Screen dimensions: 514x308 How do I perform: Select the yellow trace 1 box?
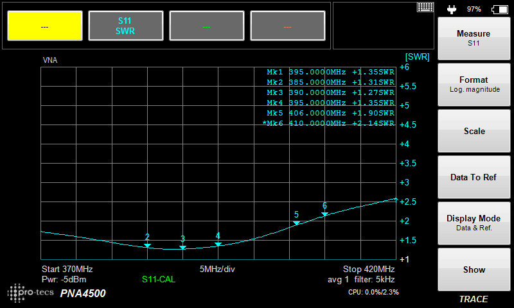[x=44, y=26]
